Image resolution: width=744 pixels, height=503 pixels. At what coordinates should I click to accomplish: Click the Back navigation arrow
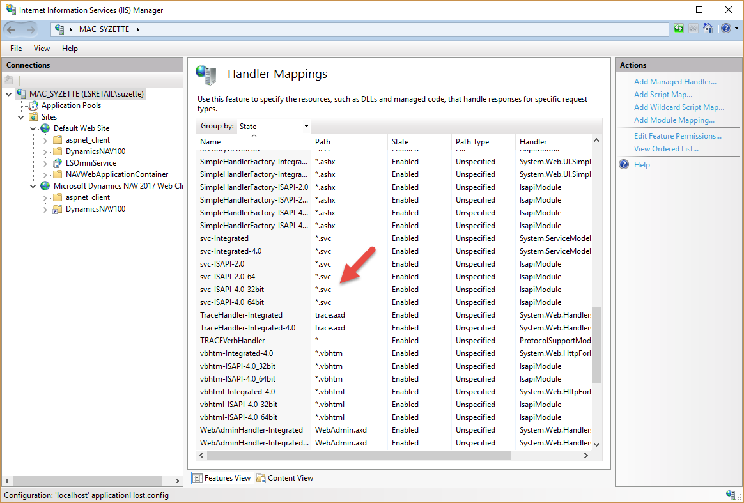[x=11, y=29]
